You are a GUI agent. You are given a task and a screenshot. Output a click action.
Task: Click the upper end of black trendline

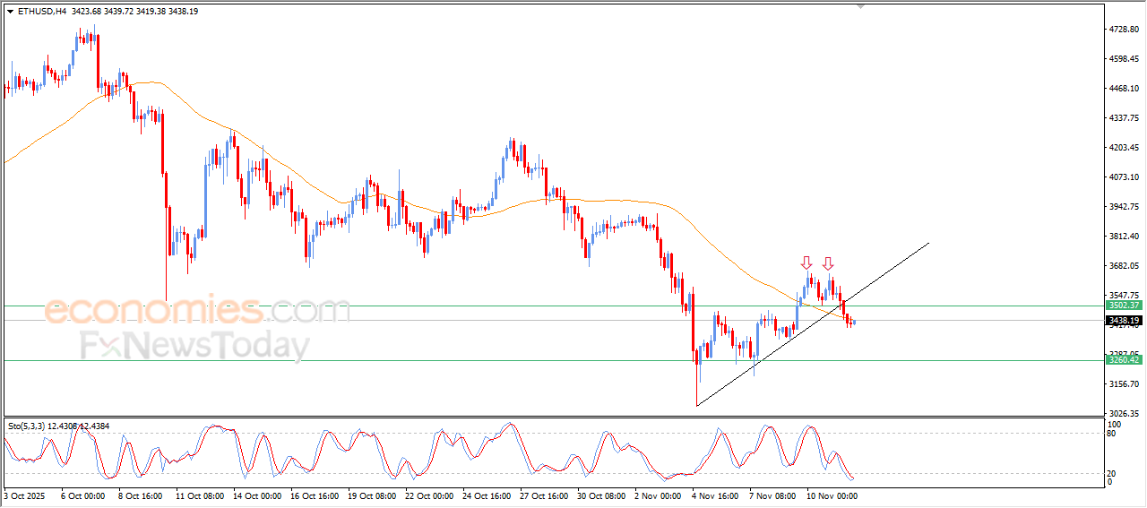pyautogui.click(x=928, y=243)
